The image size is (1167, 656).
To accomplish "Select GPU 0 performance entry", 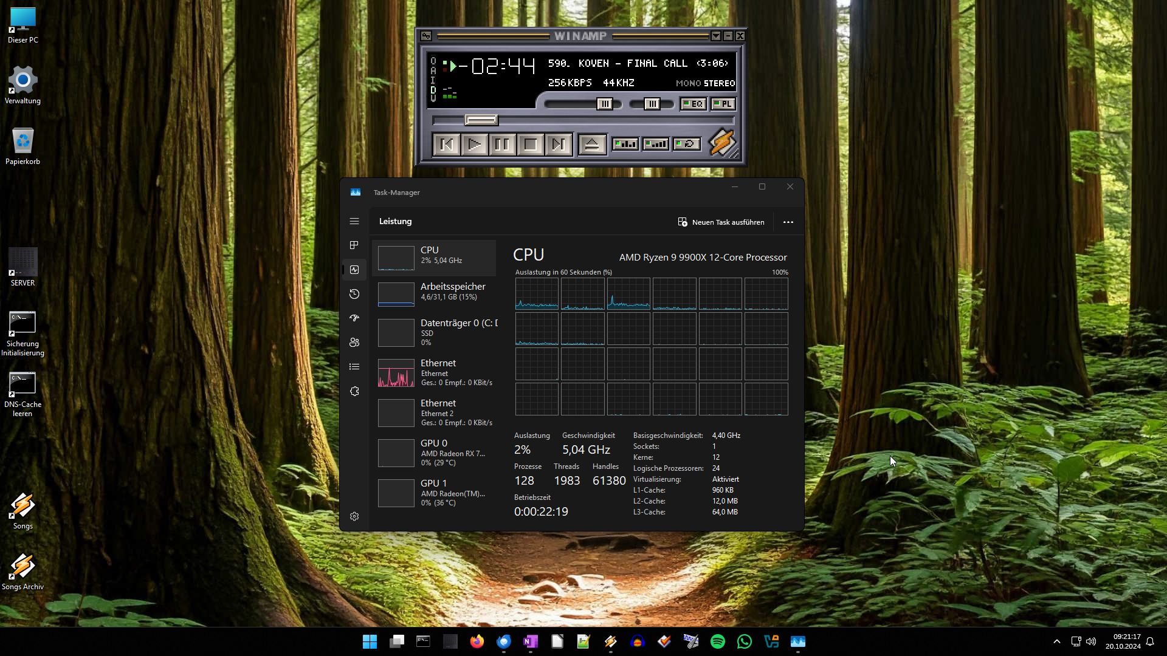I will coord(435,453).
